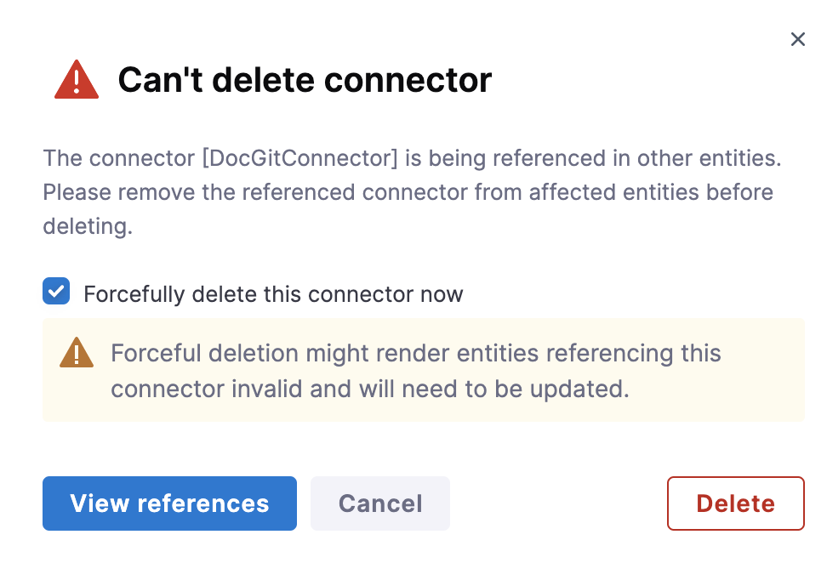Screen dimensions: 827x580
Task: Uncheck the forceful delete checkbox
Action: point(56,292)
